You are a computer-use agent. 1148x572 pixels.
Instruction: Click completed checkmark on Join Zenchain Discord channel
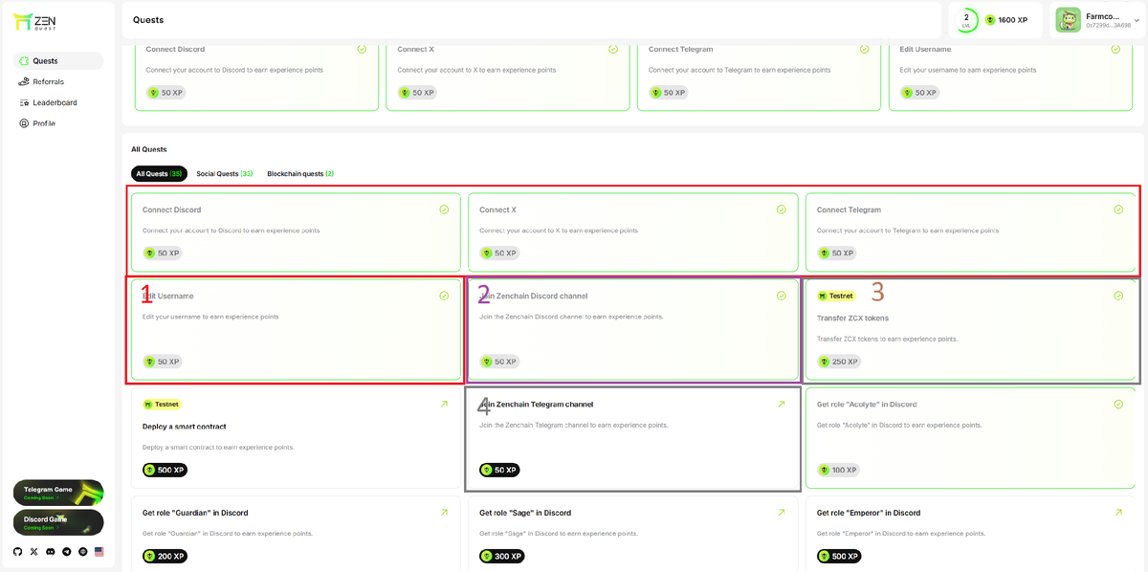pos(781,297)
